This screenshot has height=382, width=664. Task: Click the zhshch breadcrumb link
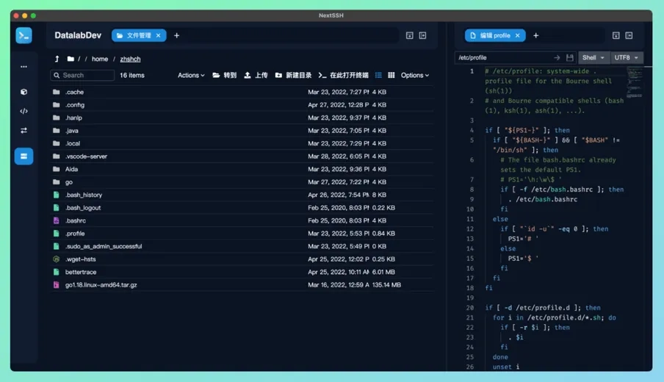tap(130, 59)
